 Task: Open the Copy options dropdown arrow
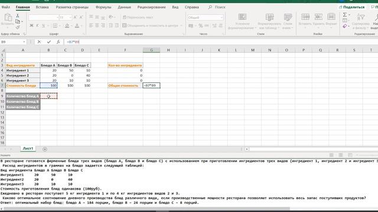[22, 22]
